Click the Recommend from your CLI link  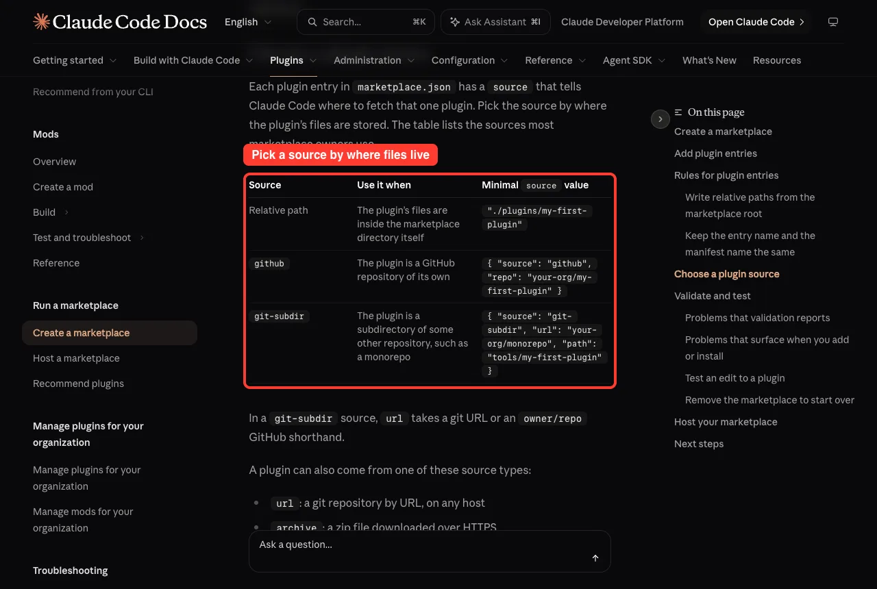click(x=93, y=92)
